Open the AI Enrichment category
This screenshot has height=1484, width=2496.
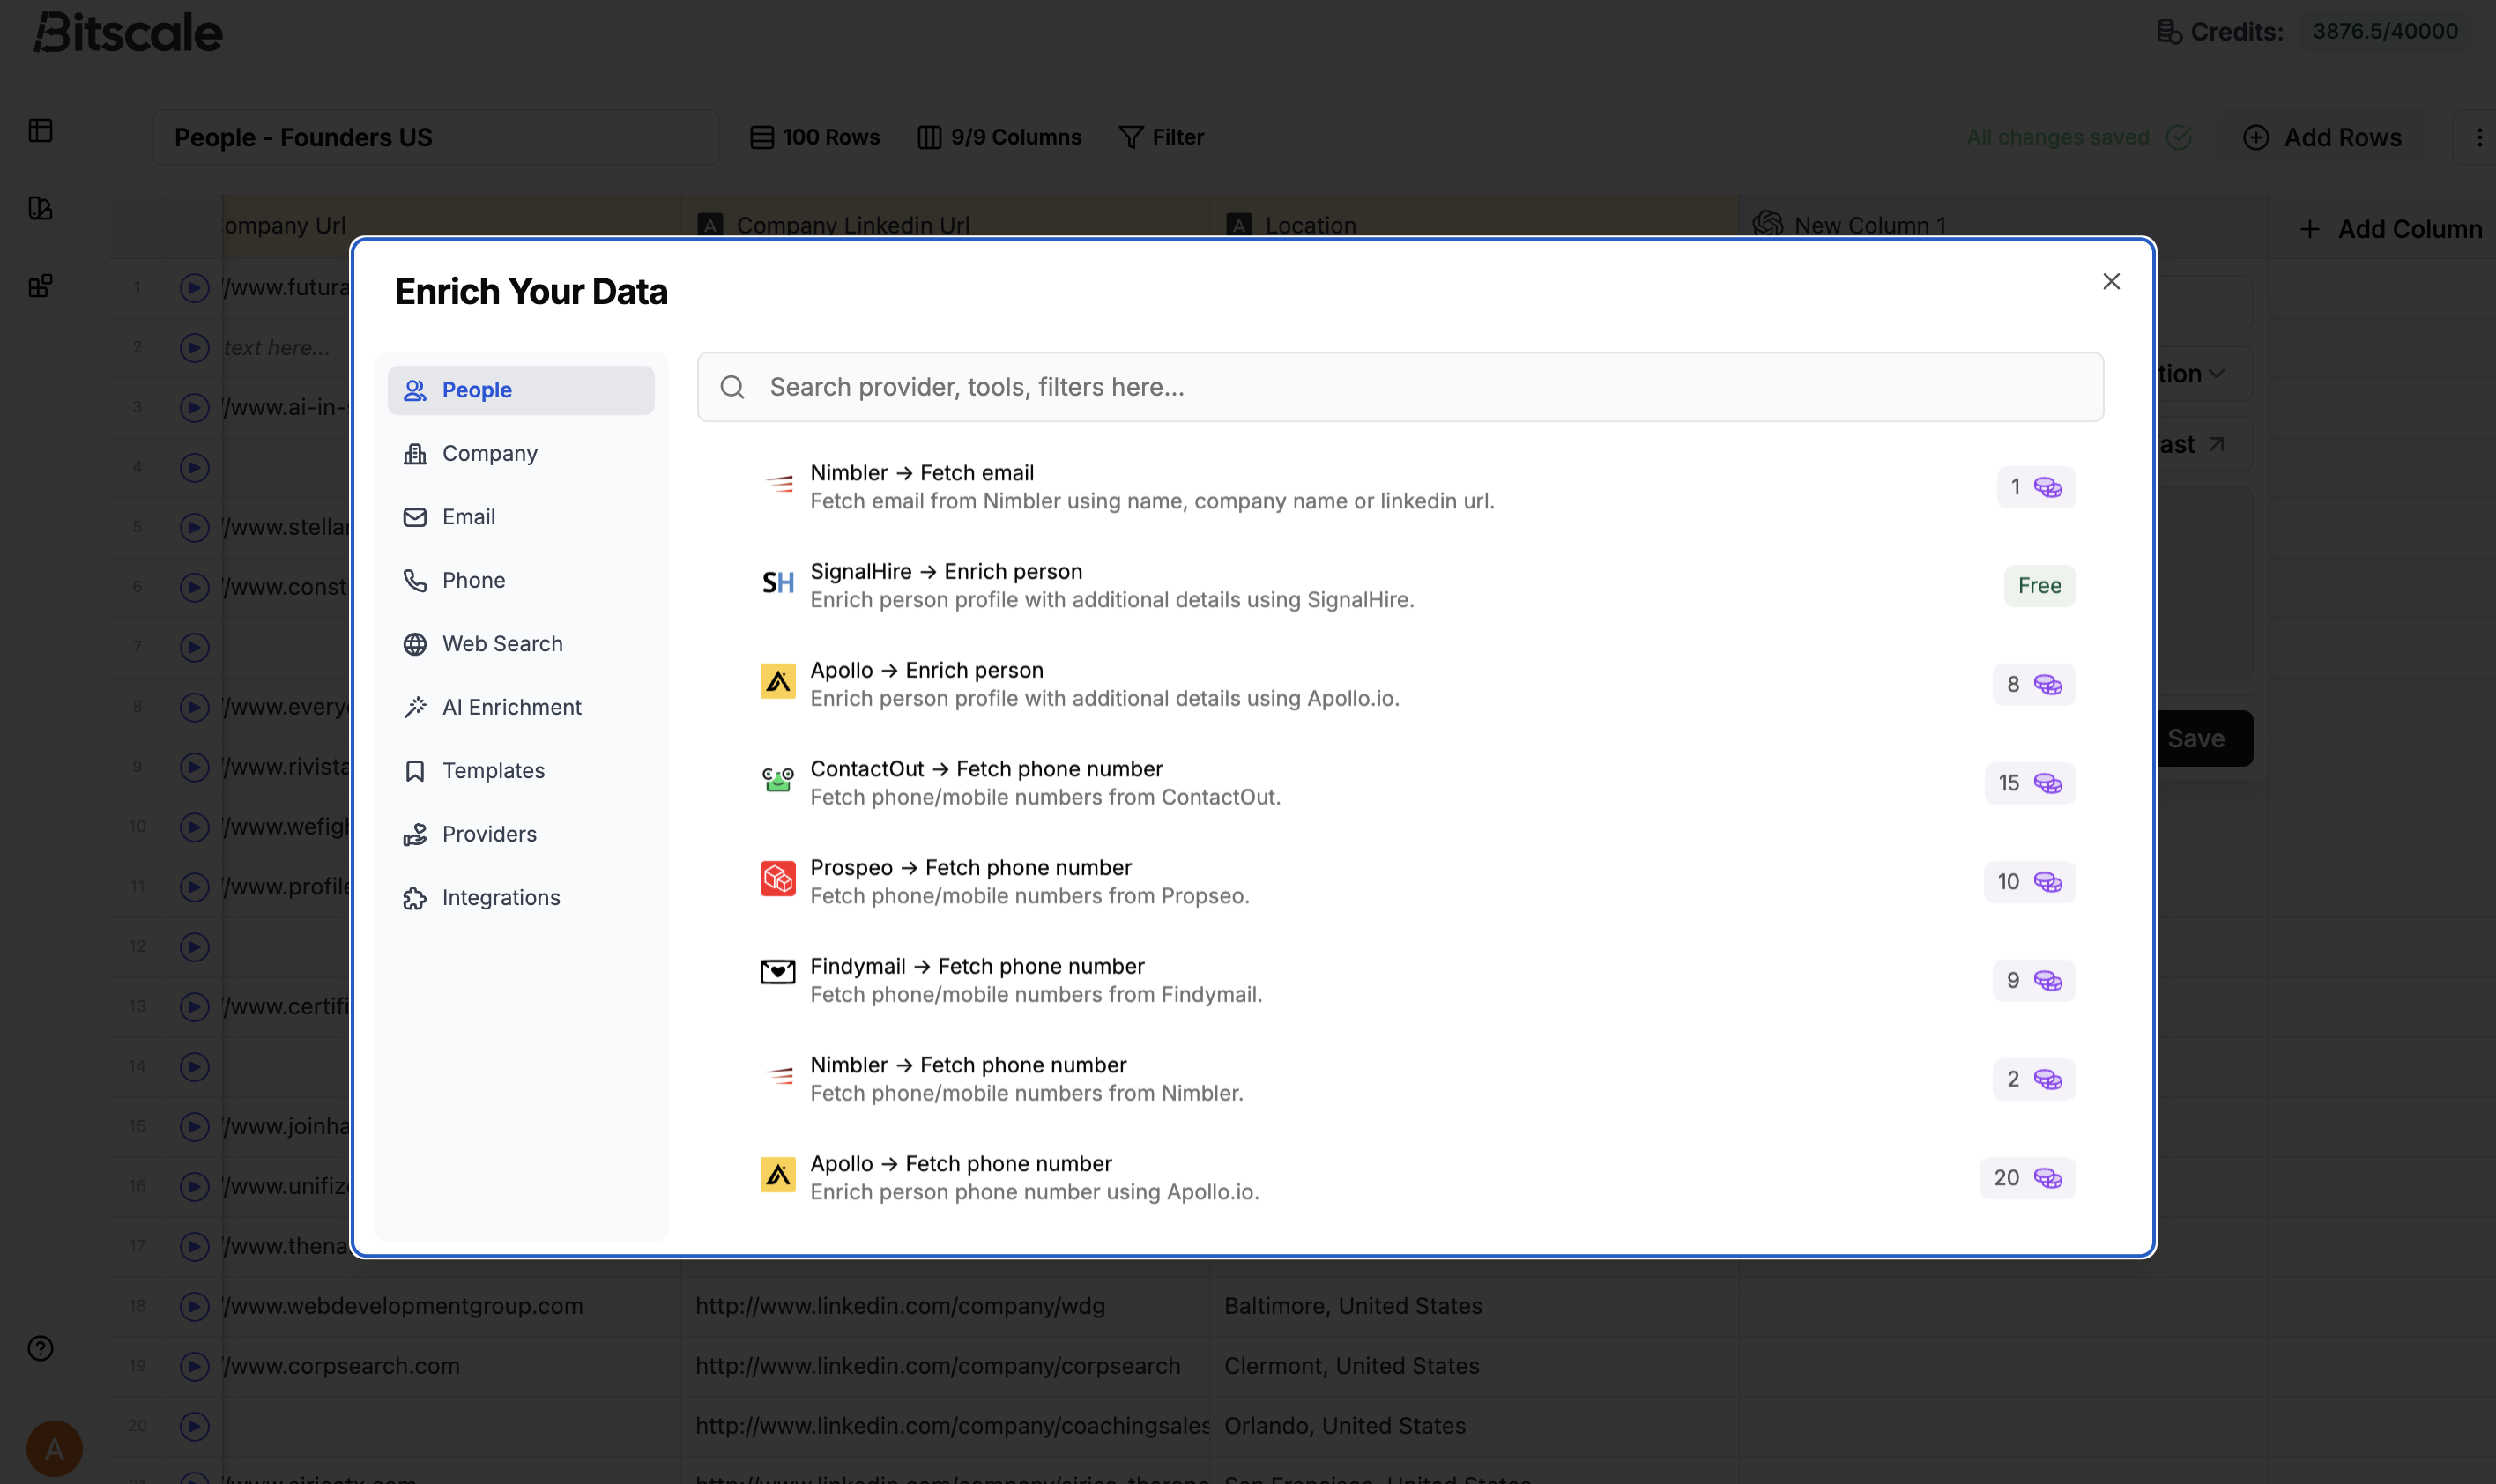(x=521, y=707)
